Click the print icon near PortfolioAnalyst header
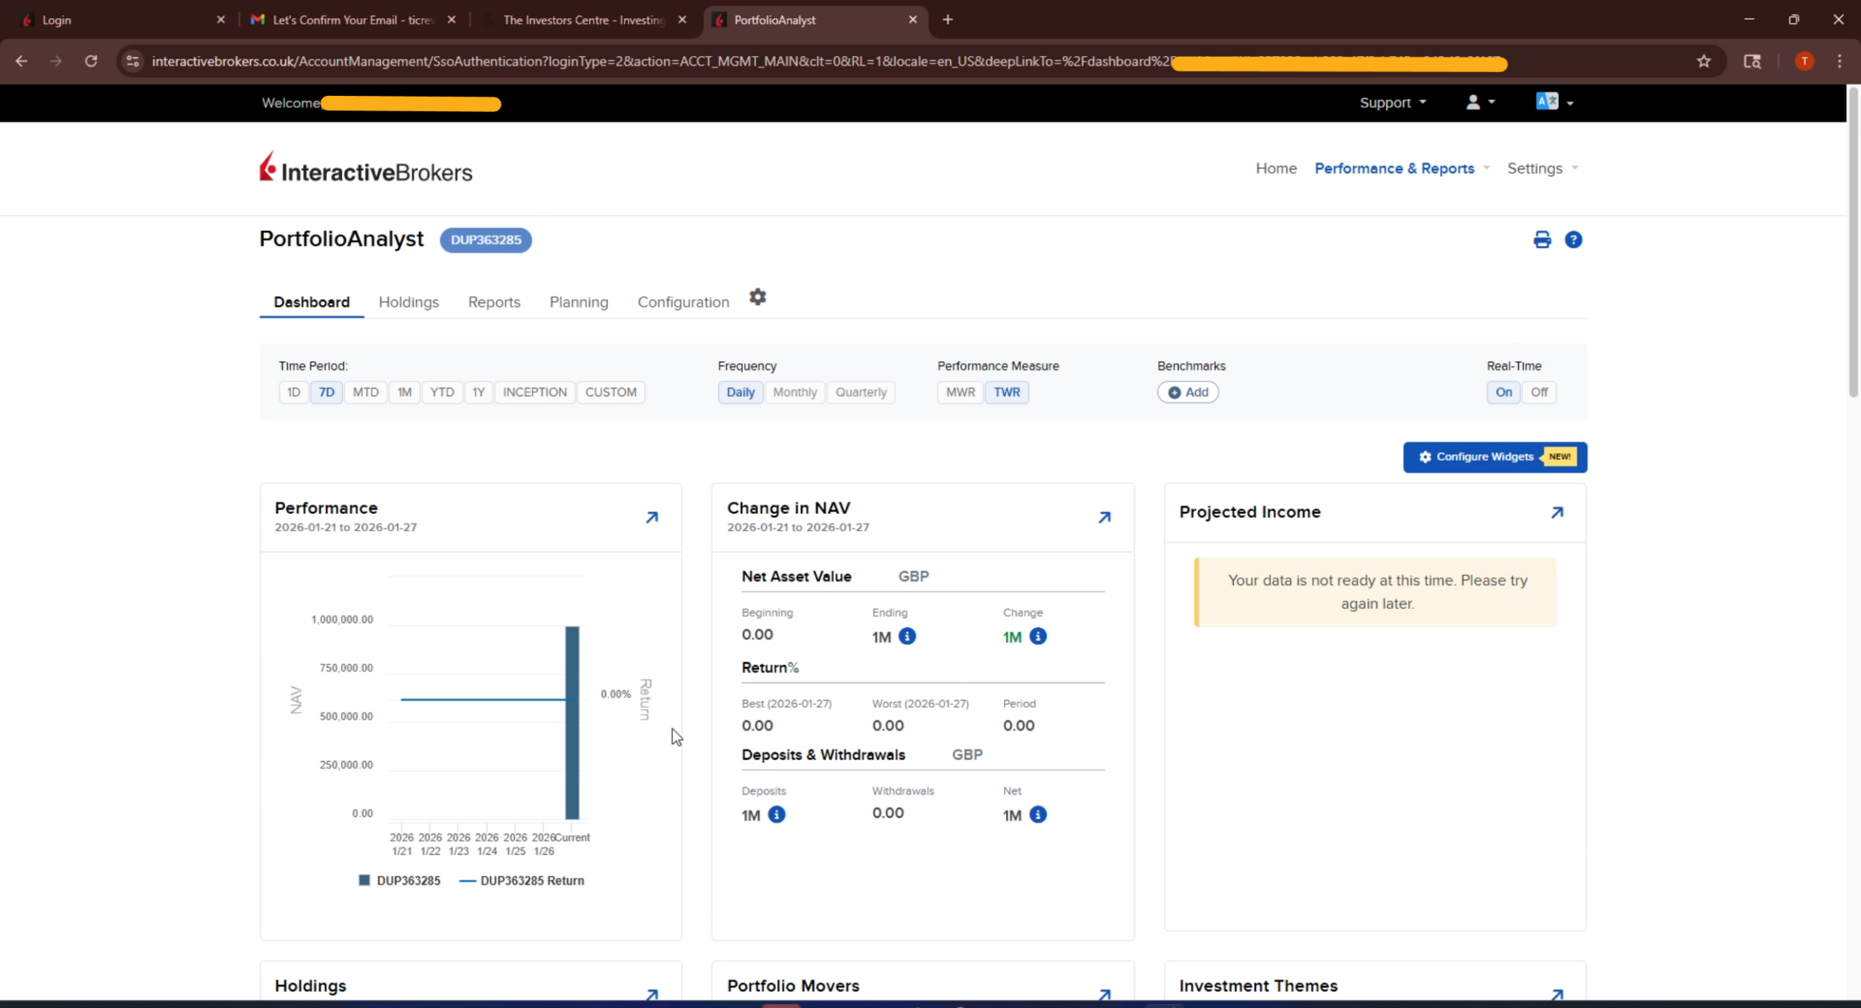The width and height of the screenshot is (1861, 1008). 1542,240
